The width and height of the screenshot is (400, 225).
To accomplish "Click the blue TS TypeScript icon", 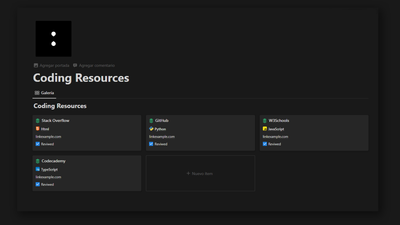I will pos(38,169).
